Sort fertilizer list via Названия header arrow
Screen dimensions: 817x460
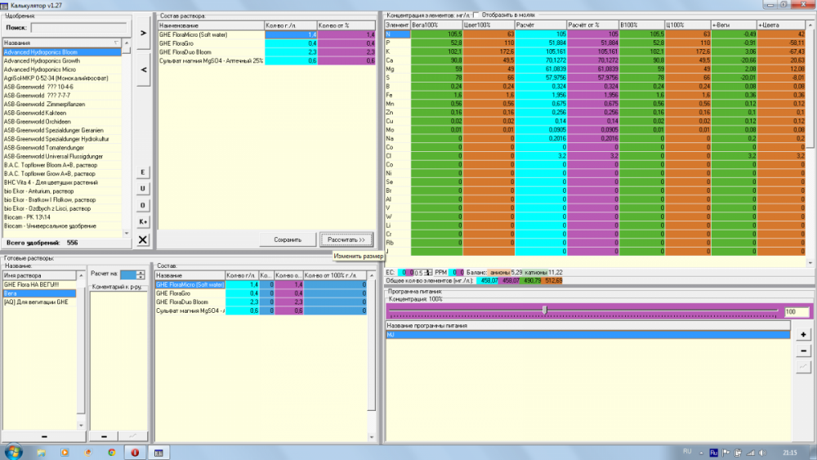(116, 42)
